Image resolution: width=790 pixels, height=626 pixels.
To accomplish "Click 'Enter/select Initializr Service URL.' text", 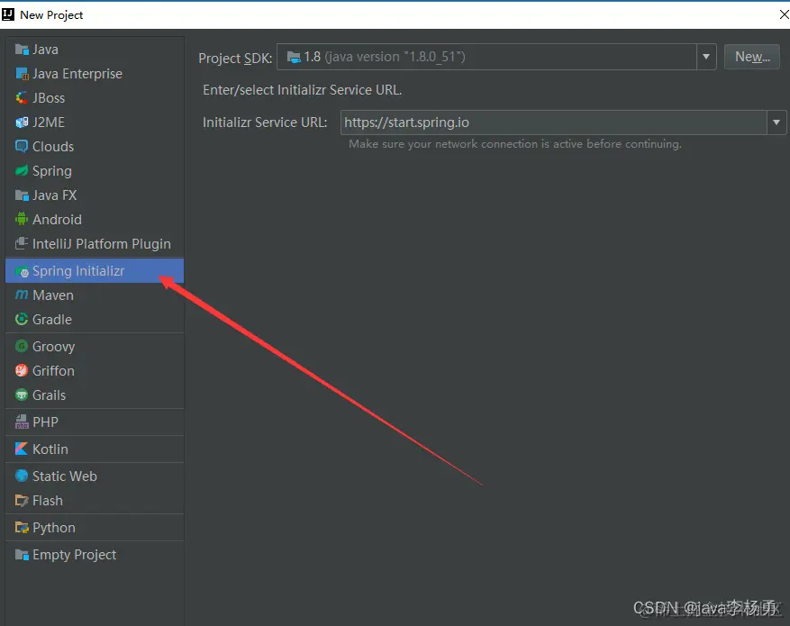I will 303,90.
